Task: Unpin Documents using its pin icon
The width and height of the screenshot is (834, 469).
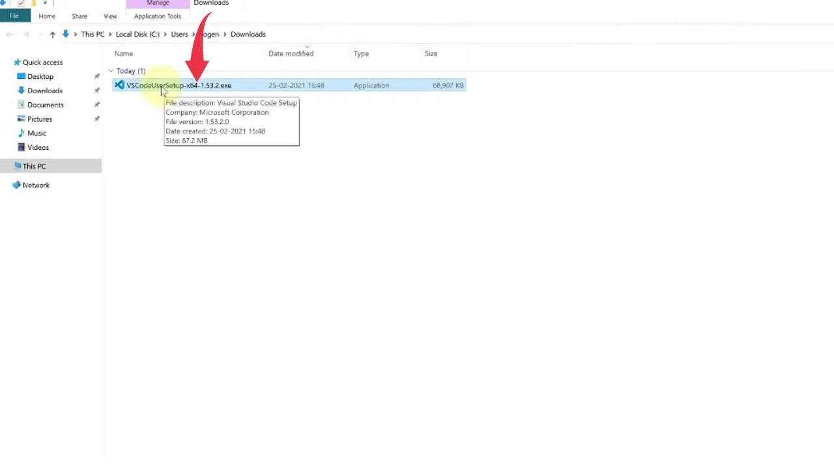Action: [x=96, y=105]
